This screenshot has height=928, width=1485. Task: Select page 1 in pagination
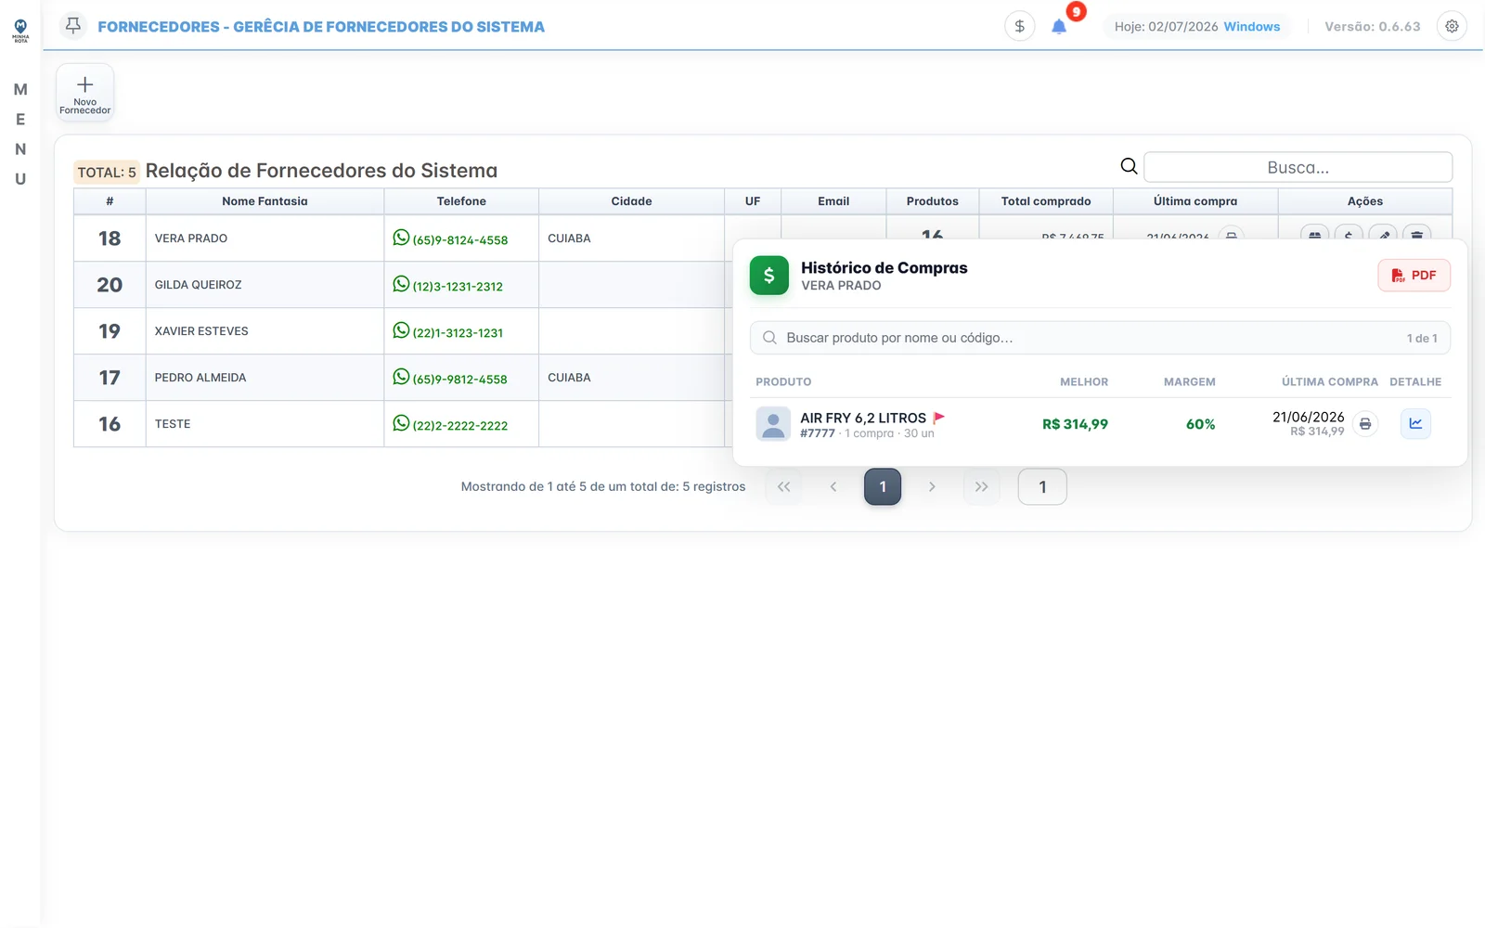[883, 486]
